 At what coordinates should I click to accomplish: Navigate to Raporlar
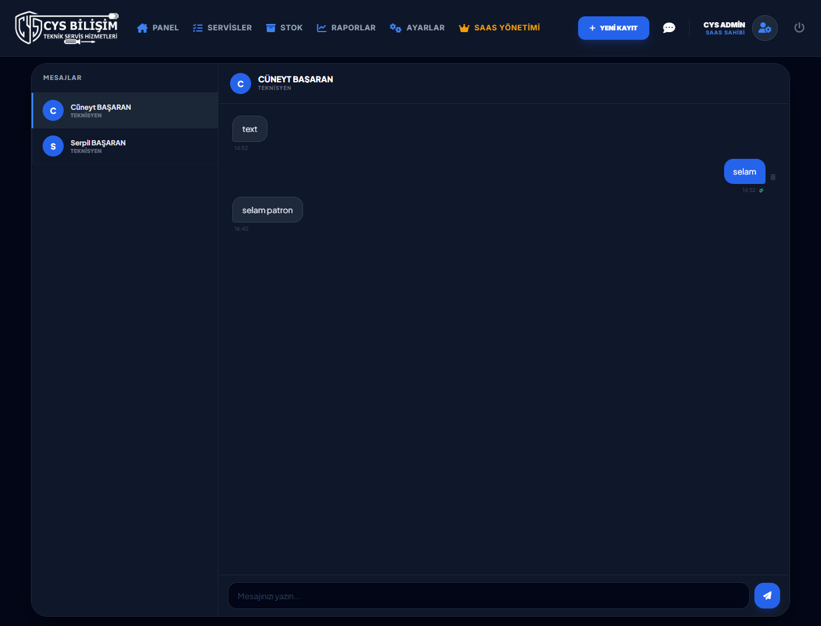pos(346,28)
